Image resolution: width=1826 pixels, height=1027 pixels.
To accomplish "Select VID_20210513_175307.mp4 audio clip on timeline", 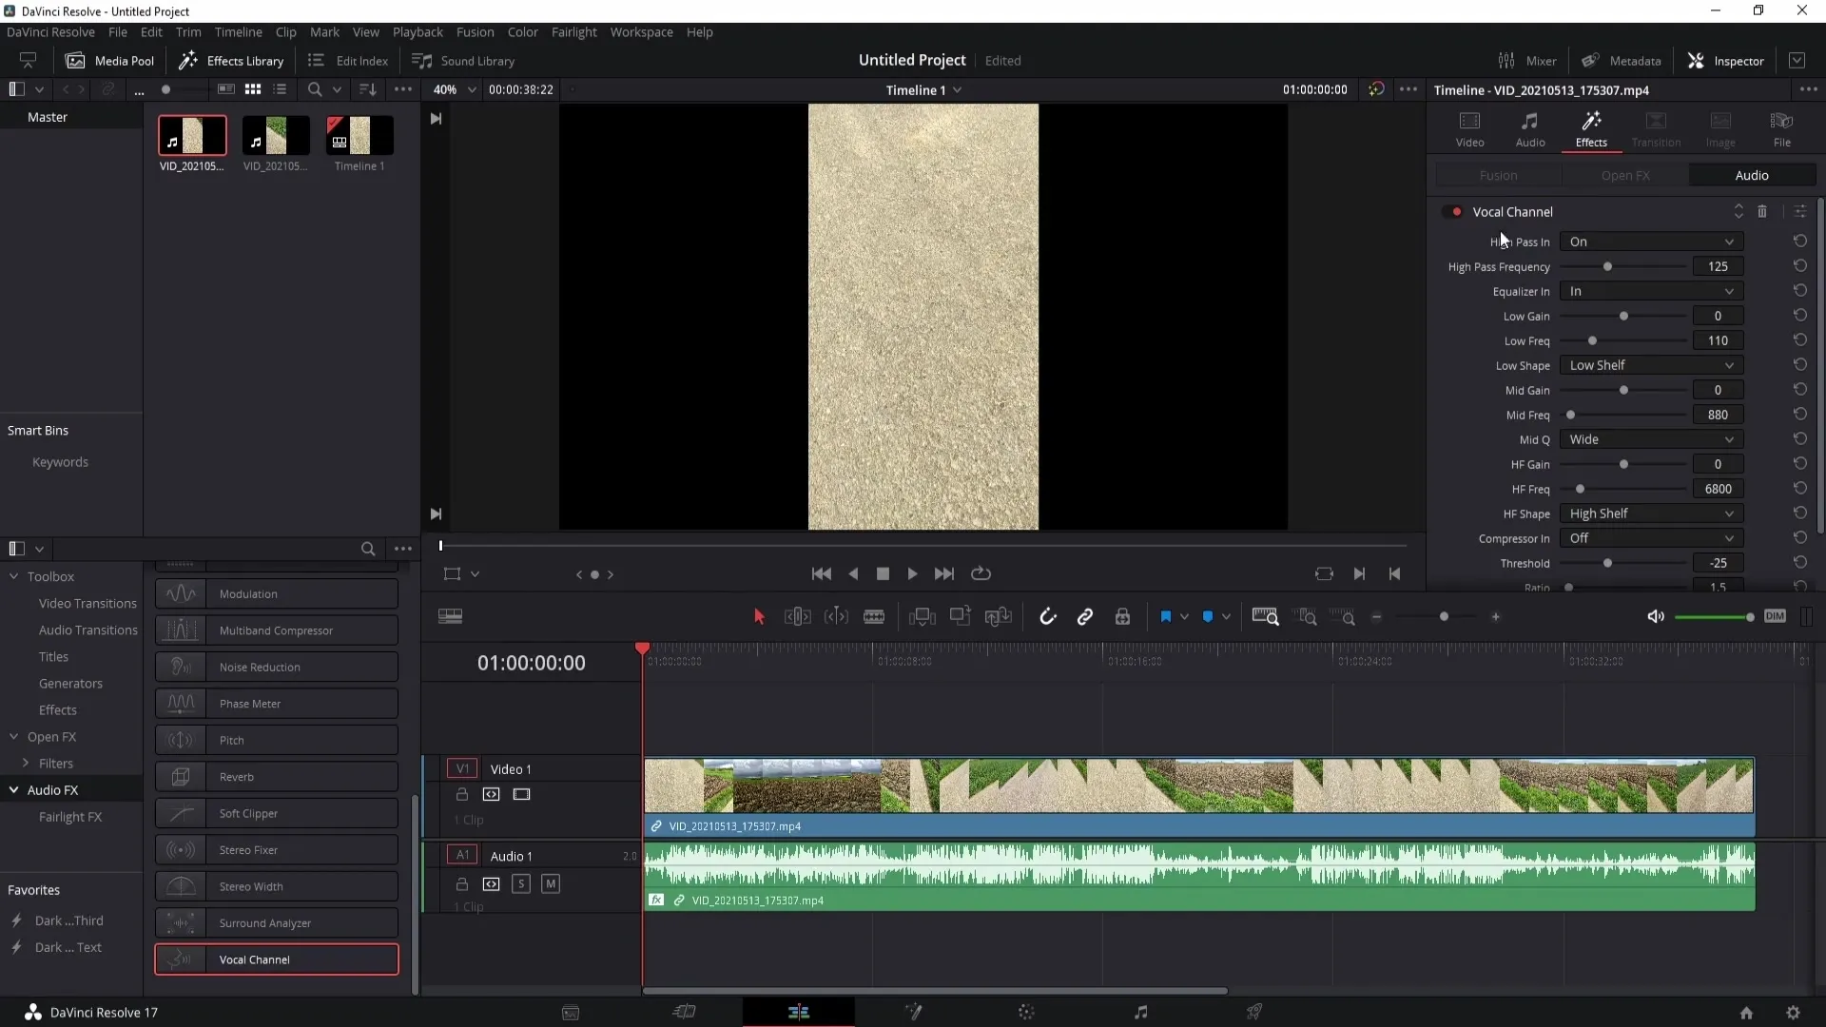I will click(x=1199, y=877).
